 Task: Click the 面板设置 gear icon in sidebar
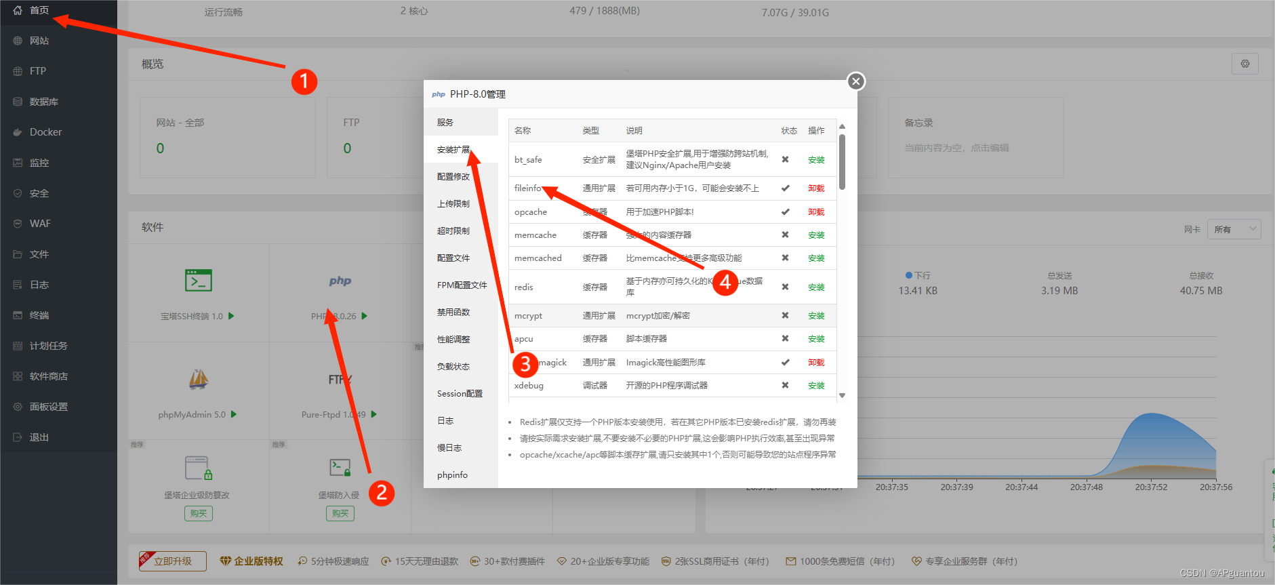18,407
